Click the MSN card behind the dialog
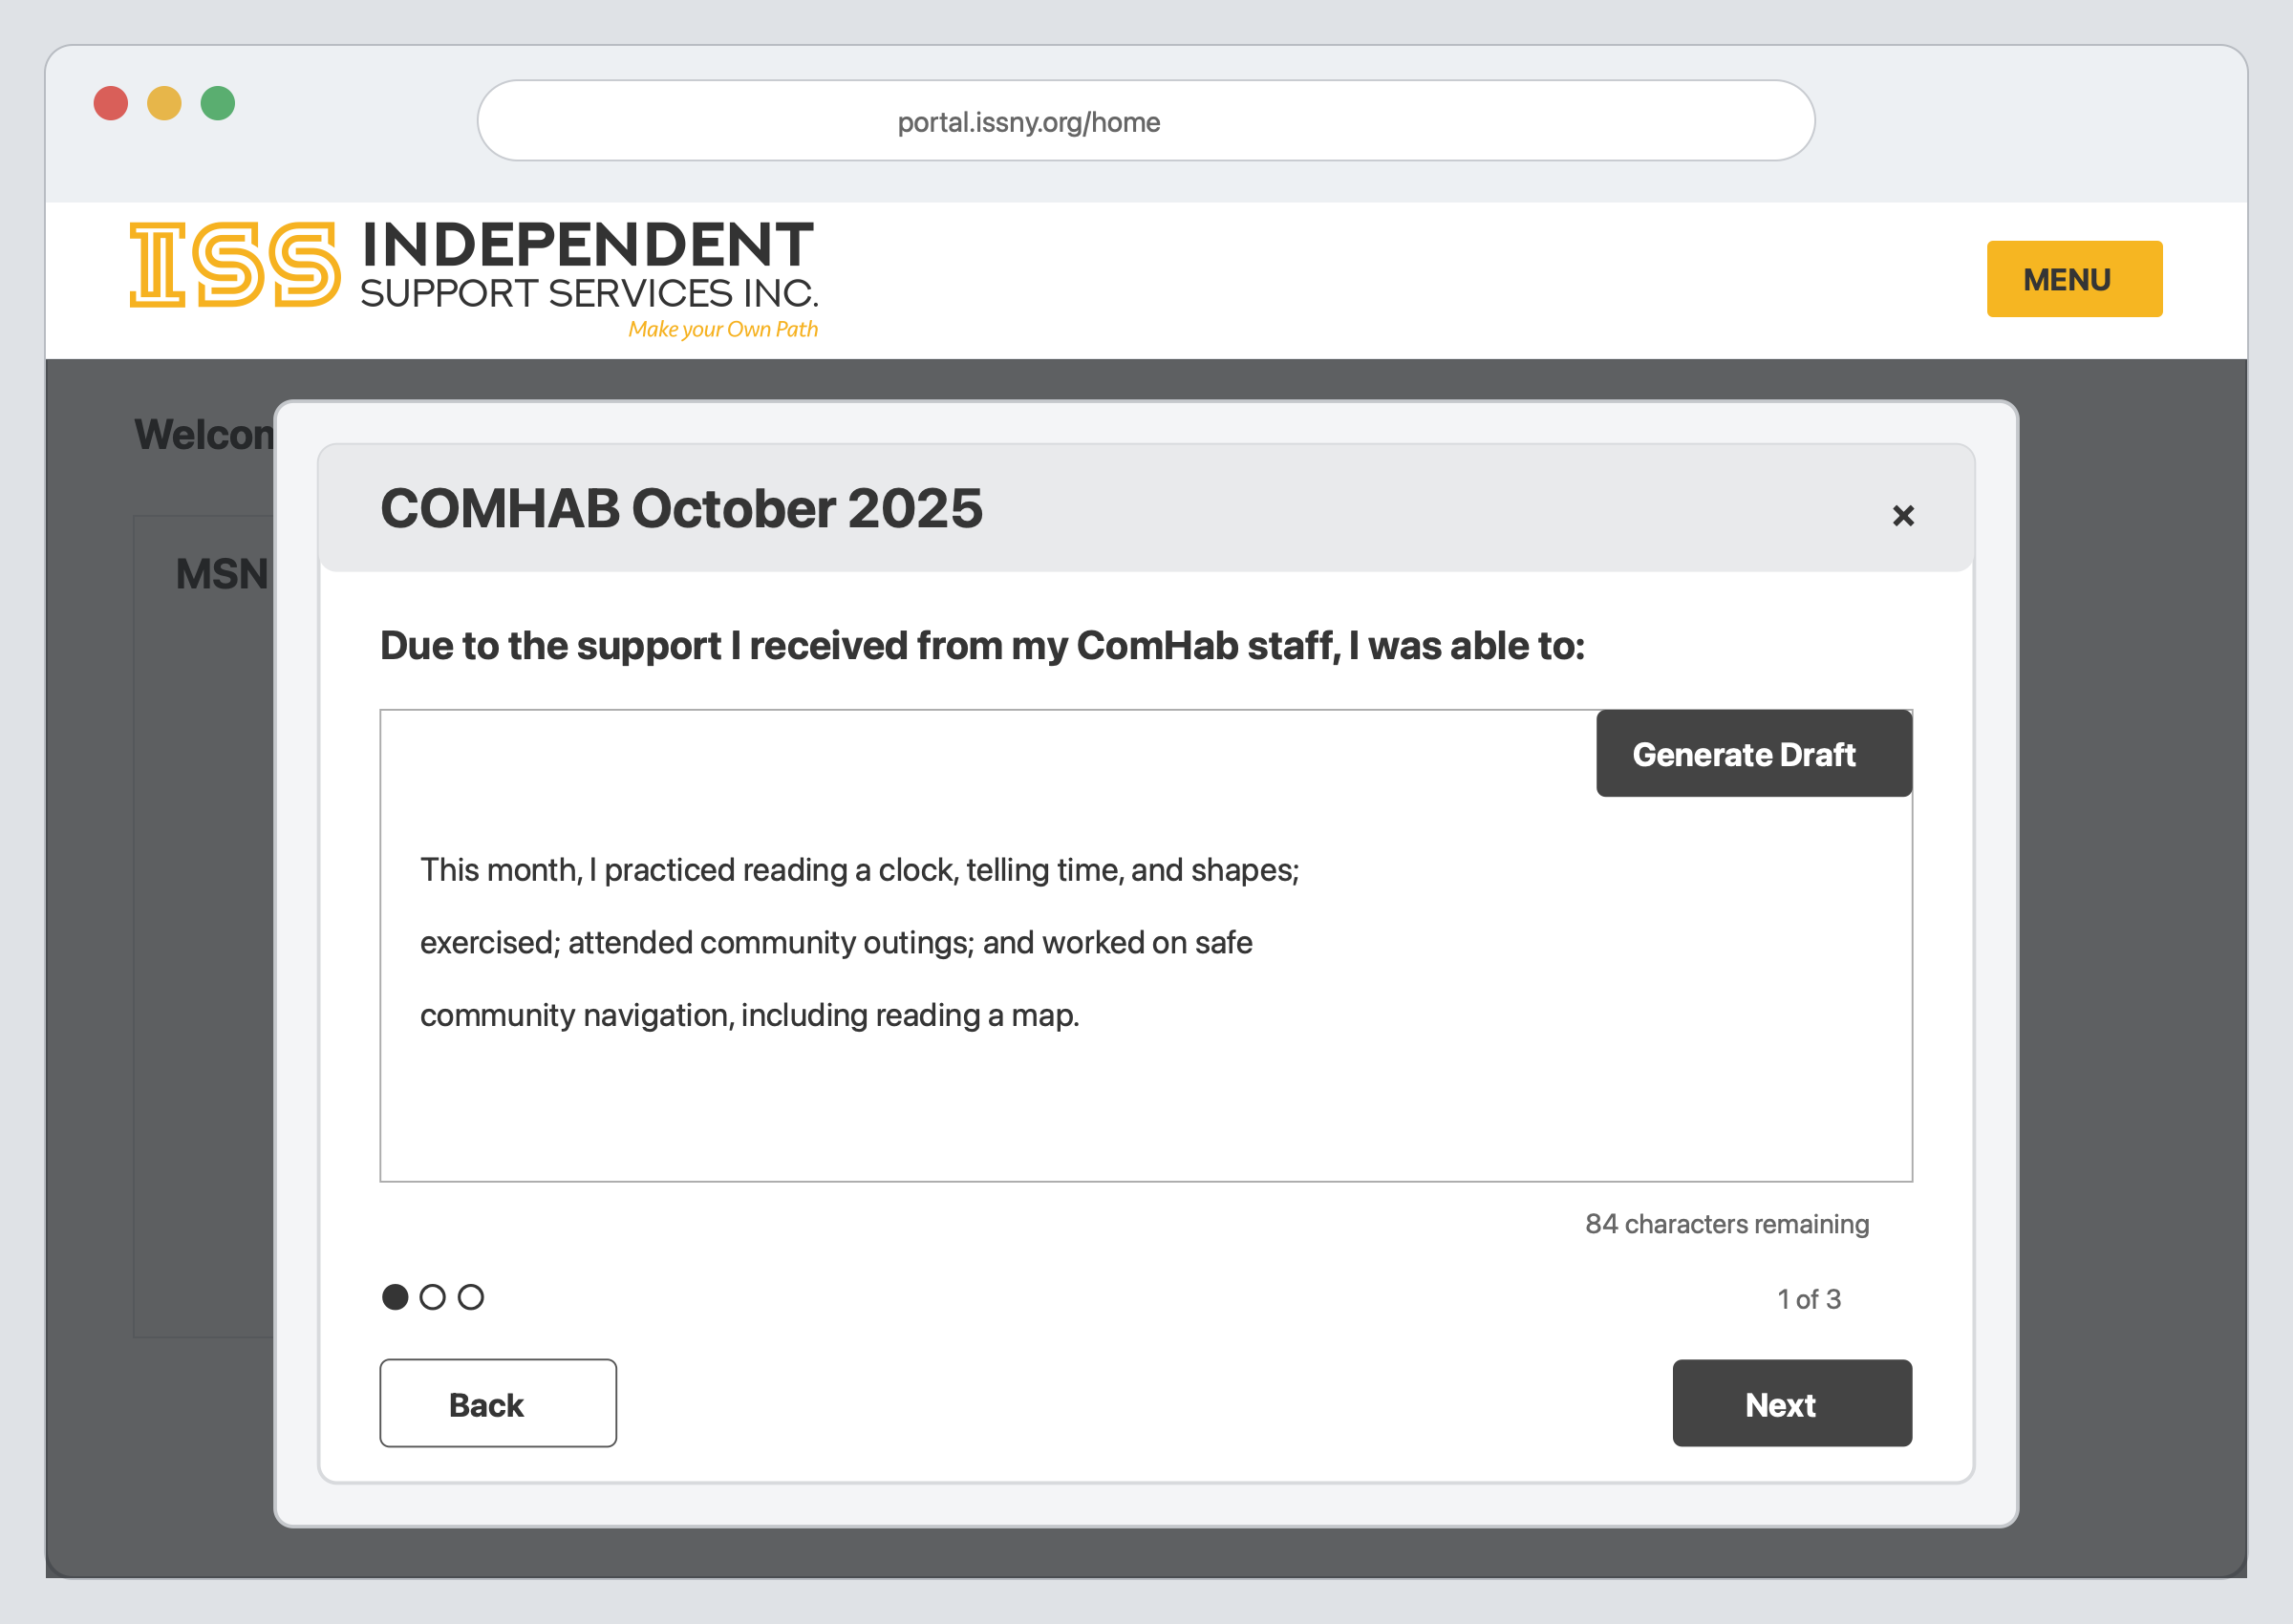 (x=204, y=926)
